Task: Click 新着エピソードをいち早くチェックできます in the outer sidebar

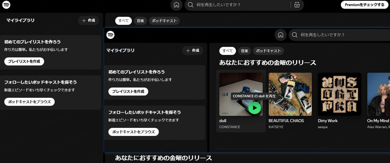Action: (40, 90)
